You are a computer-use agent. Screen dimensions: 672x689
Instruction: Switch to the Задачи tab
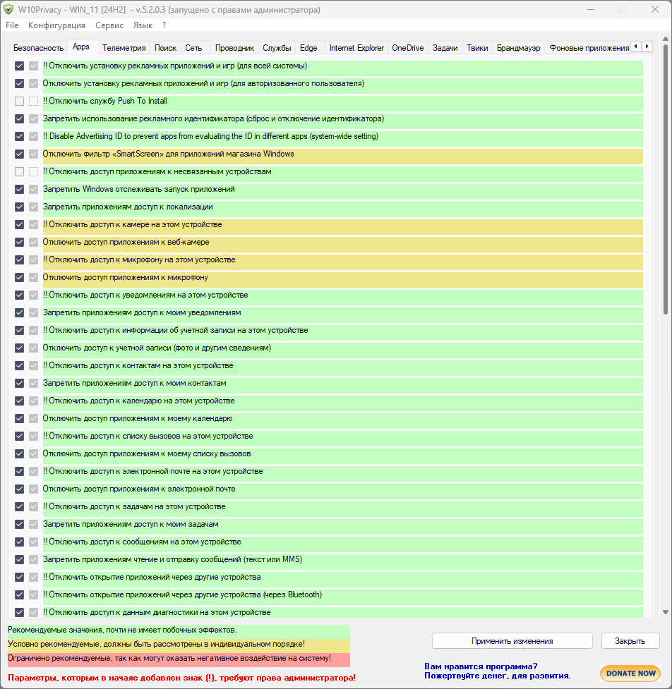pos(445,48)
